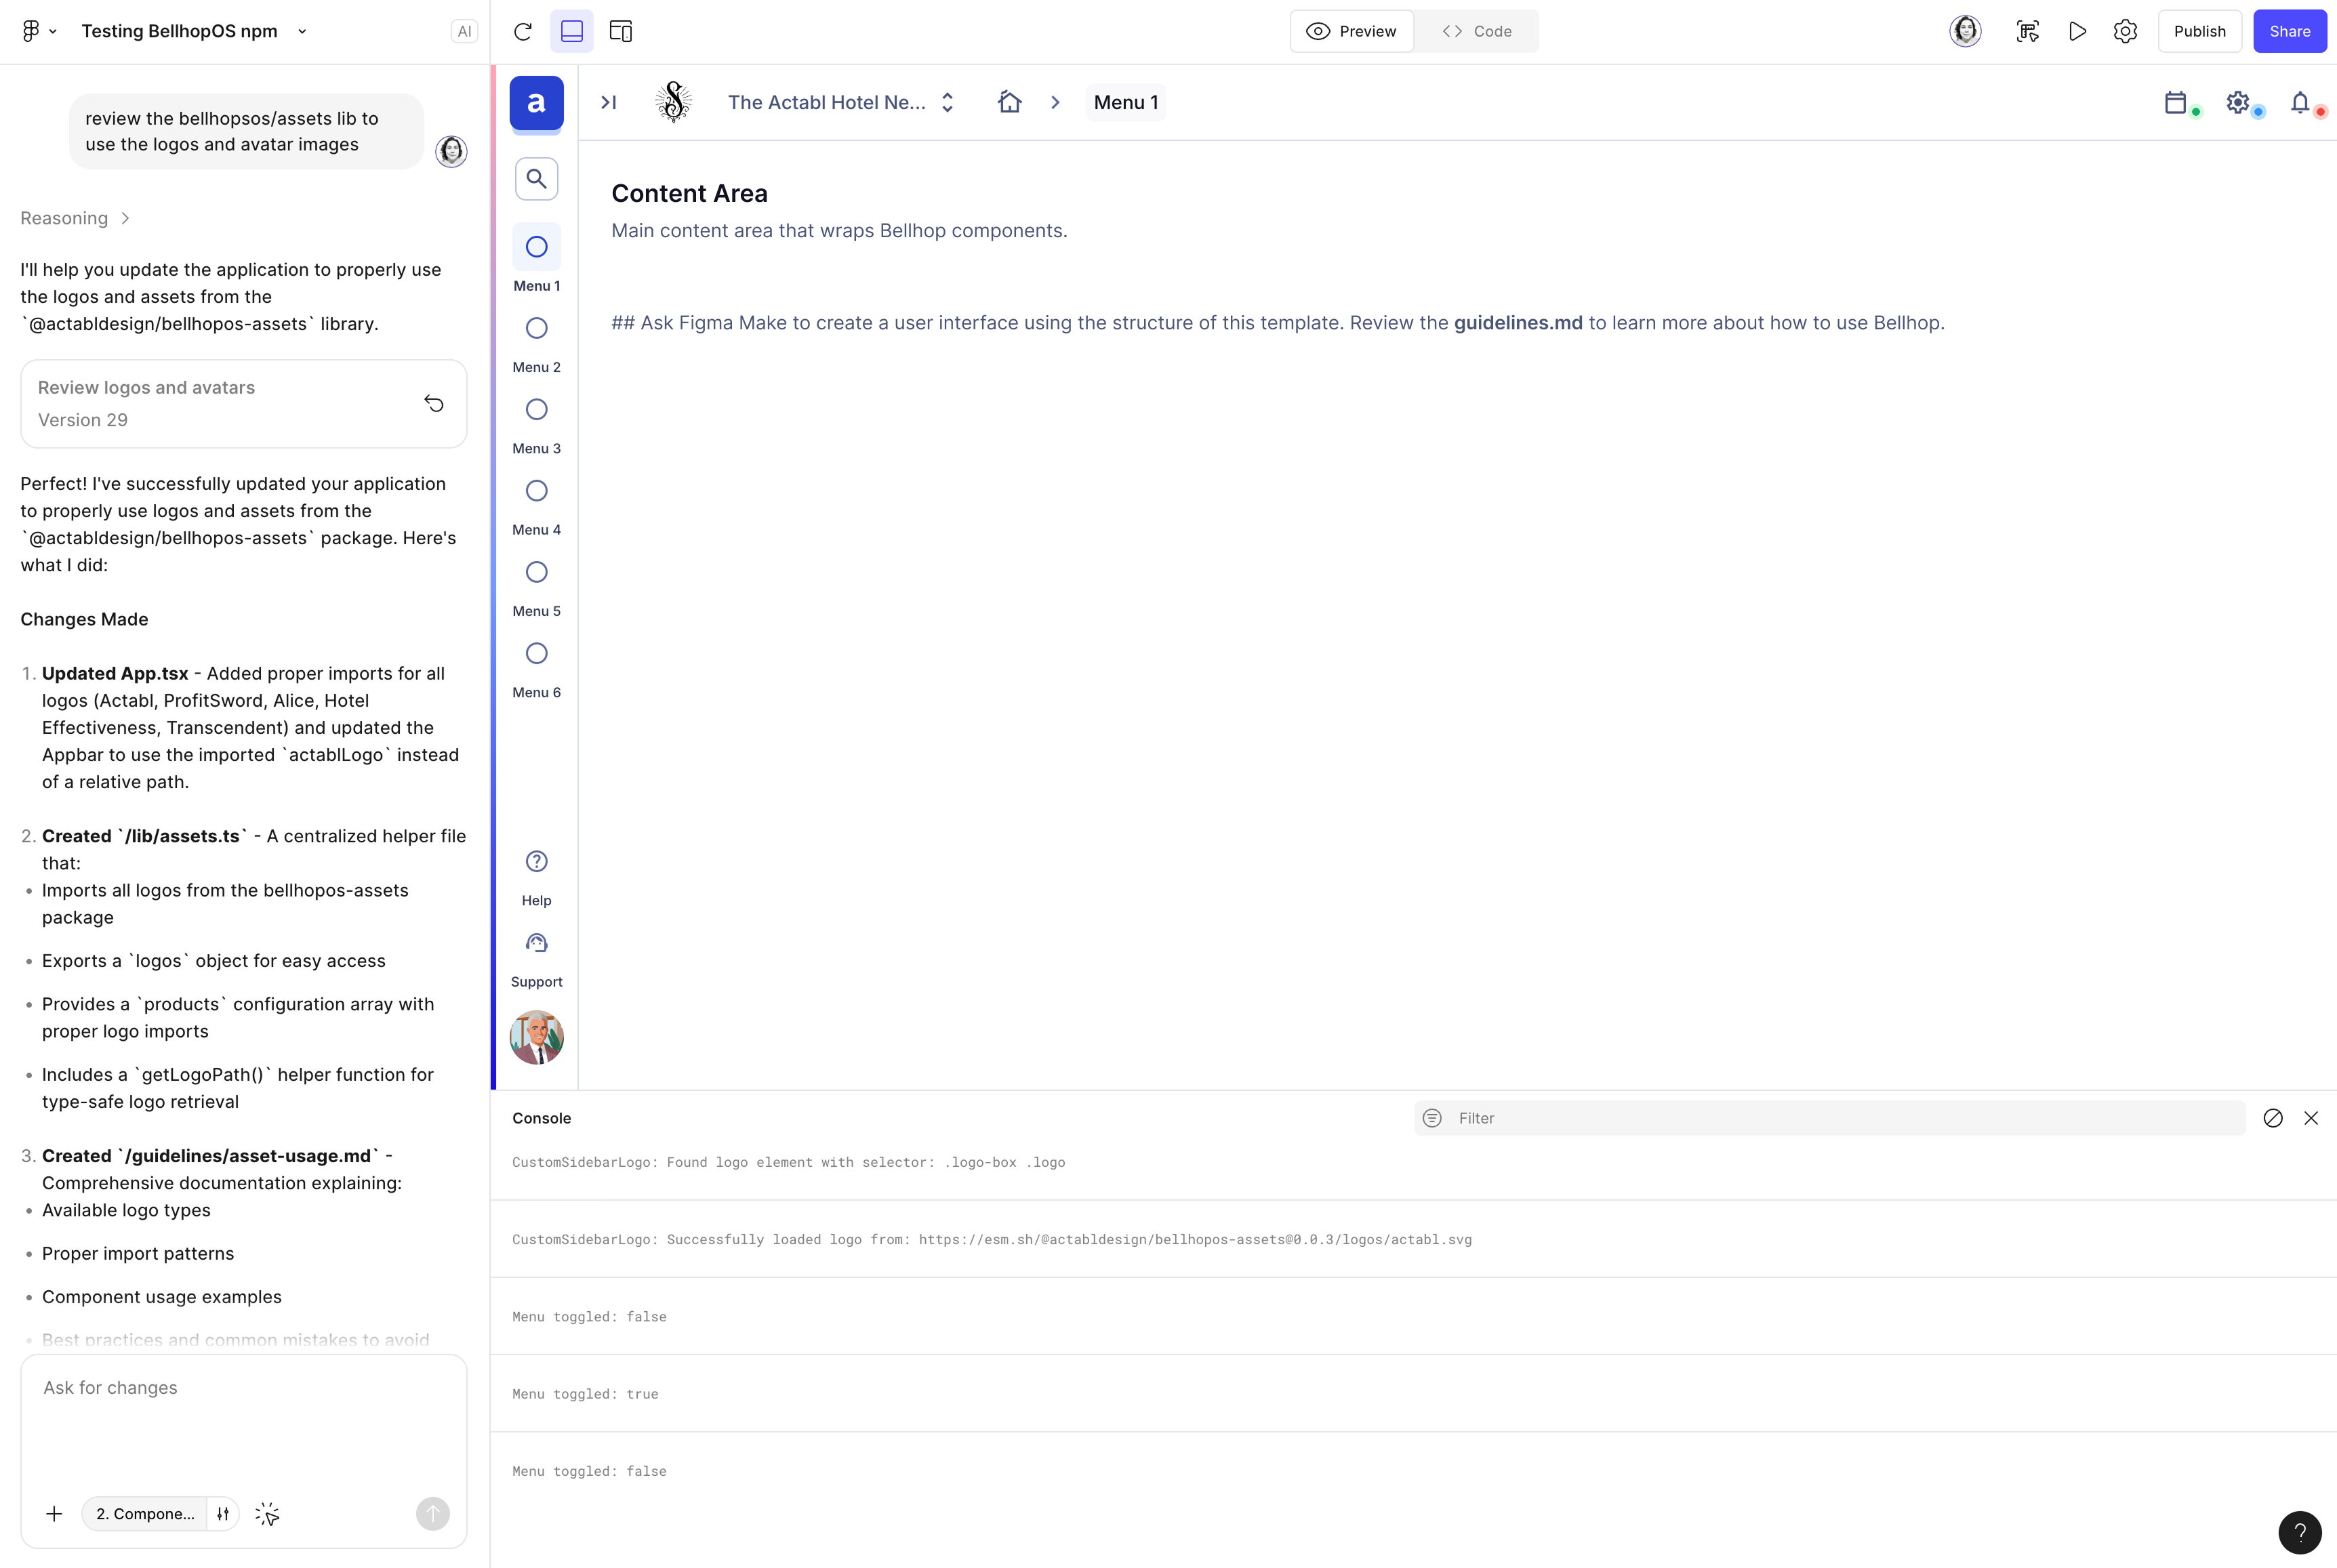
Task: Click the reload preview icon
Action: coord(522,31)
